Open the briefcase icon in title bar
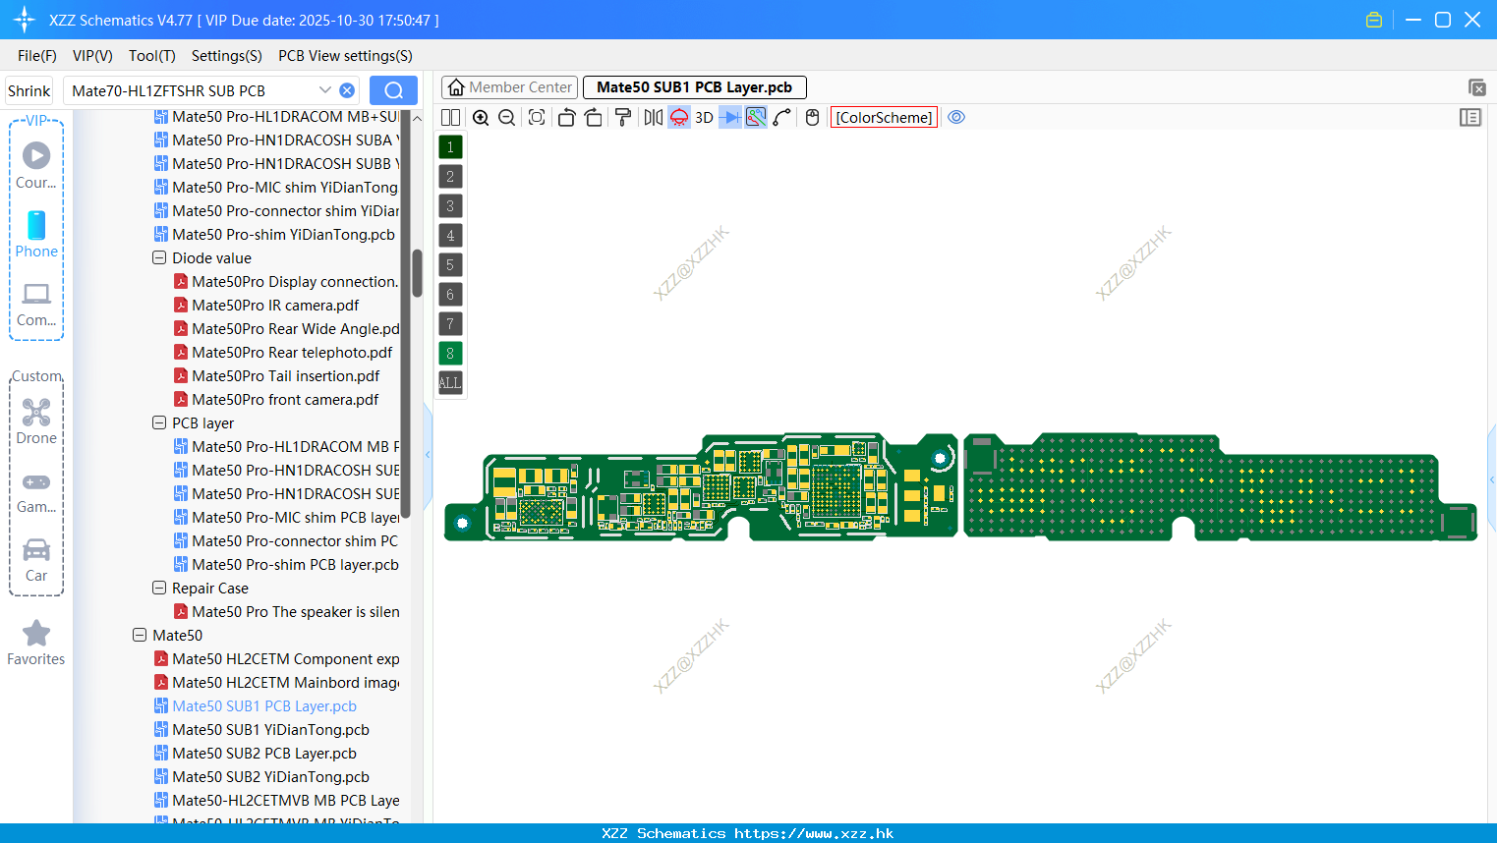Viewport: 1497px width, 843px height. (1374, 20)
